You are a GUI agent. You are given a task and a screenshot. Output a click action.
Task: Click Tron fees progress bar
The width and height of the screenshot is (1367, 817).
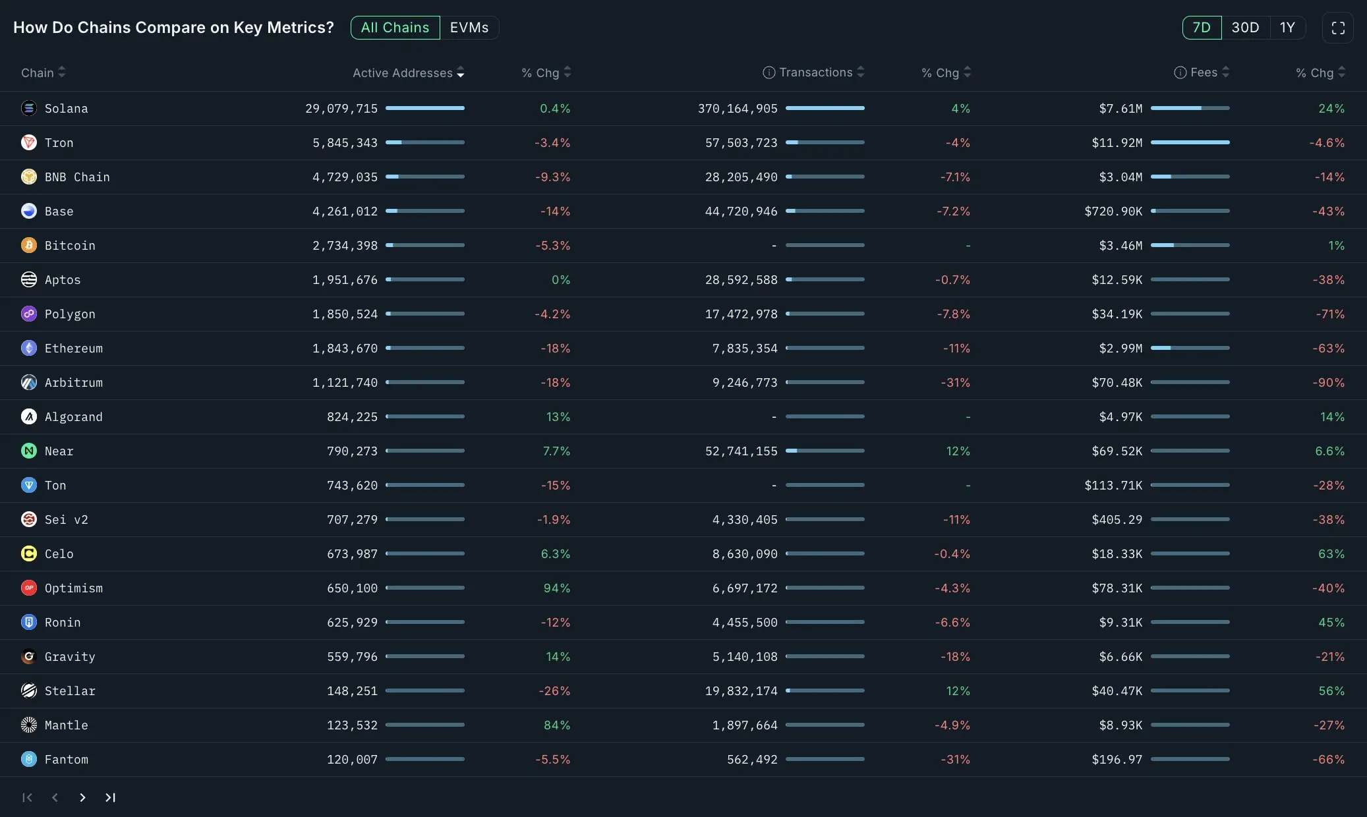(1190, 142)
